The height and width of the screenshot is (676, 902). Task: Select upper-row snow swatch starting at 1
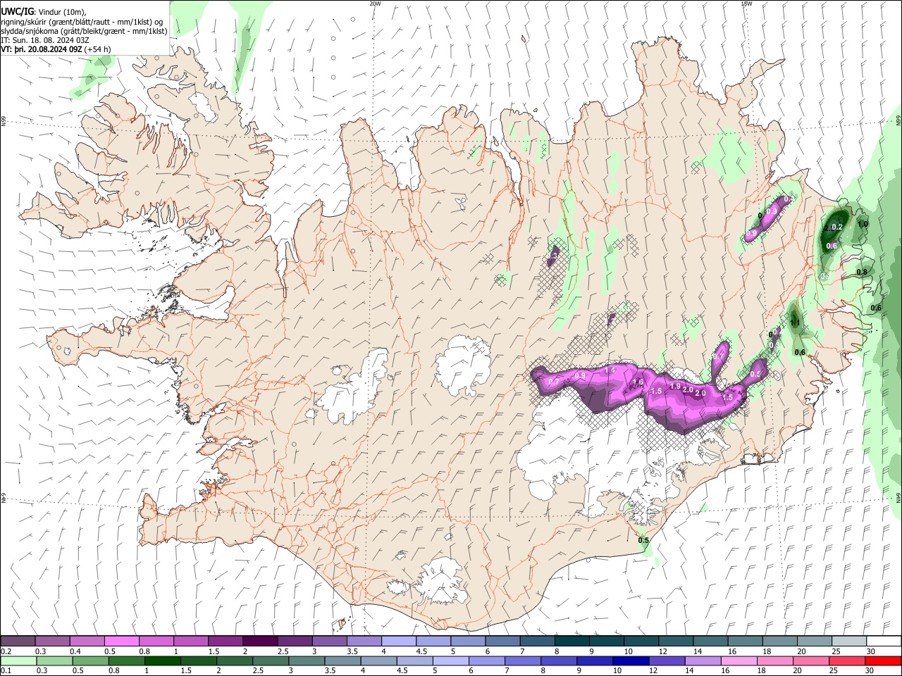click(x=190, y=641)
